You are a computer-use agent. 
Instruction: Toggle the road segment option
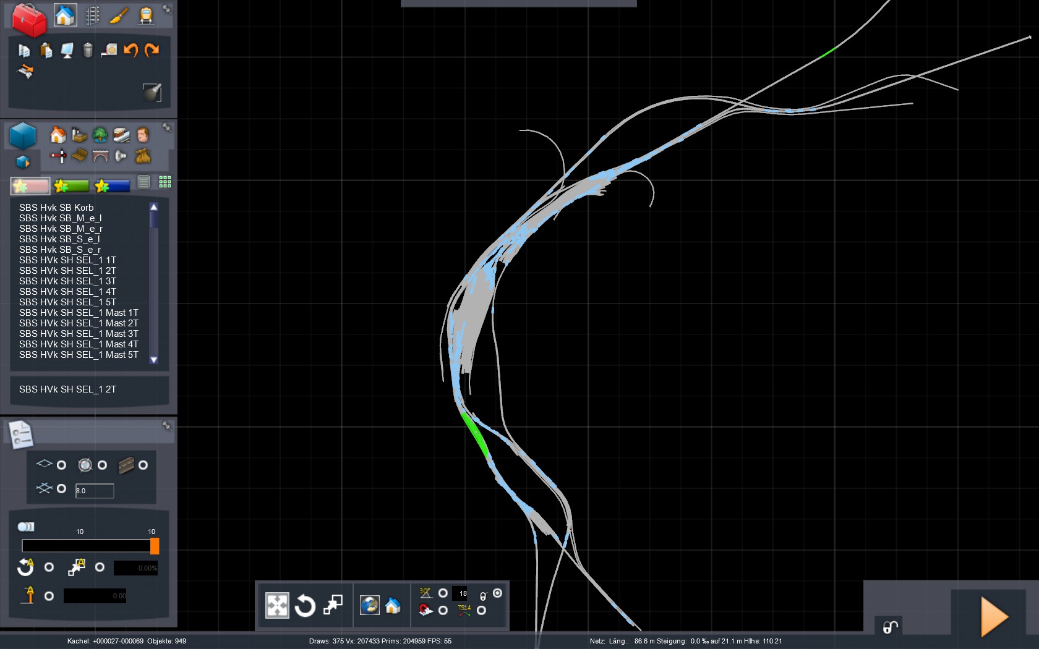[x=143, y=465]
